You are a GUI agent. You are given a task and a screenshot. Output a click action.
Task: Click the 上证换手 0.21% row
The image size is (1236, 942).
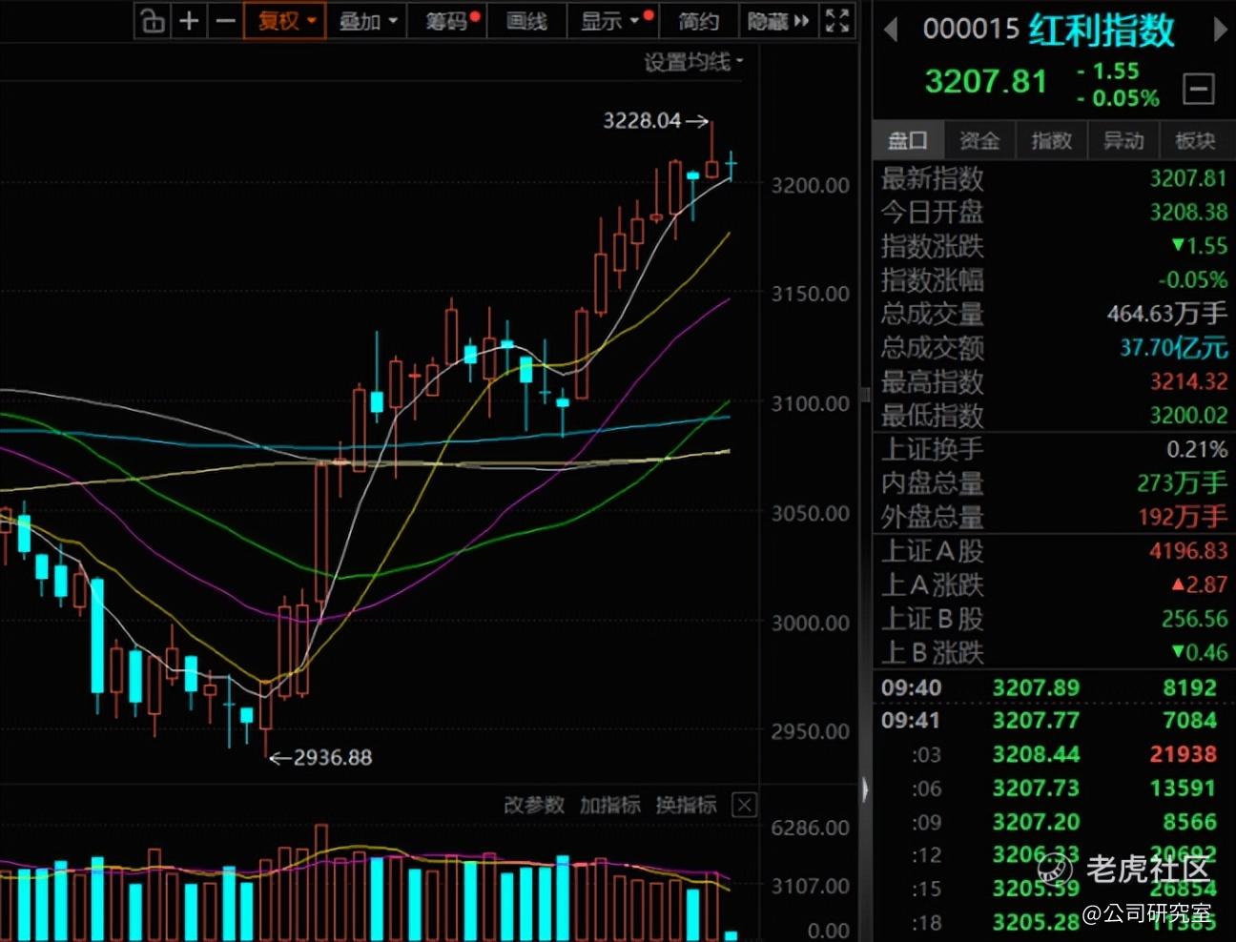tap(1054, 449)
